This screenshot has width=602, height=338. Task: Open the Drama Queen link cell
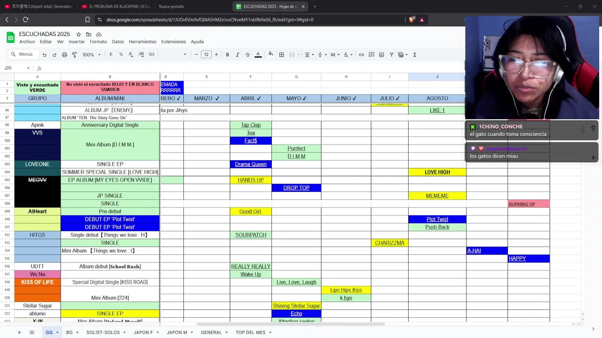pyautogui.click(x=251, y=164)
